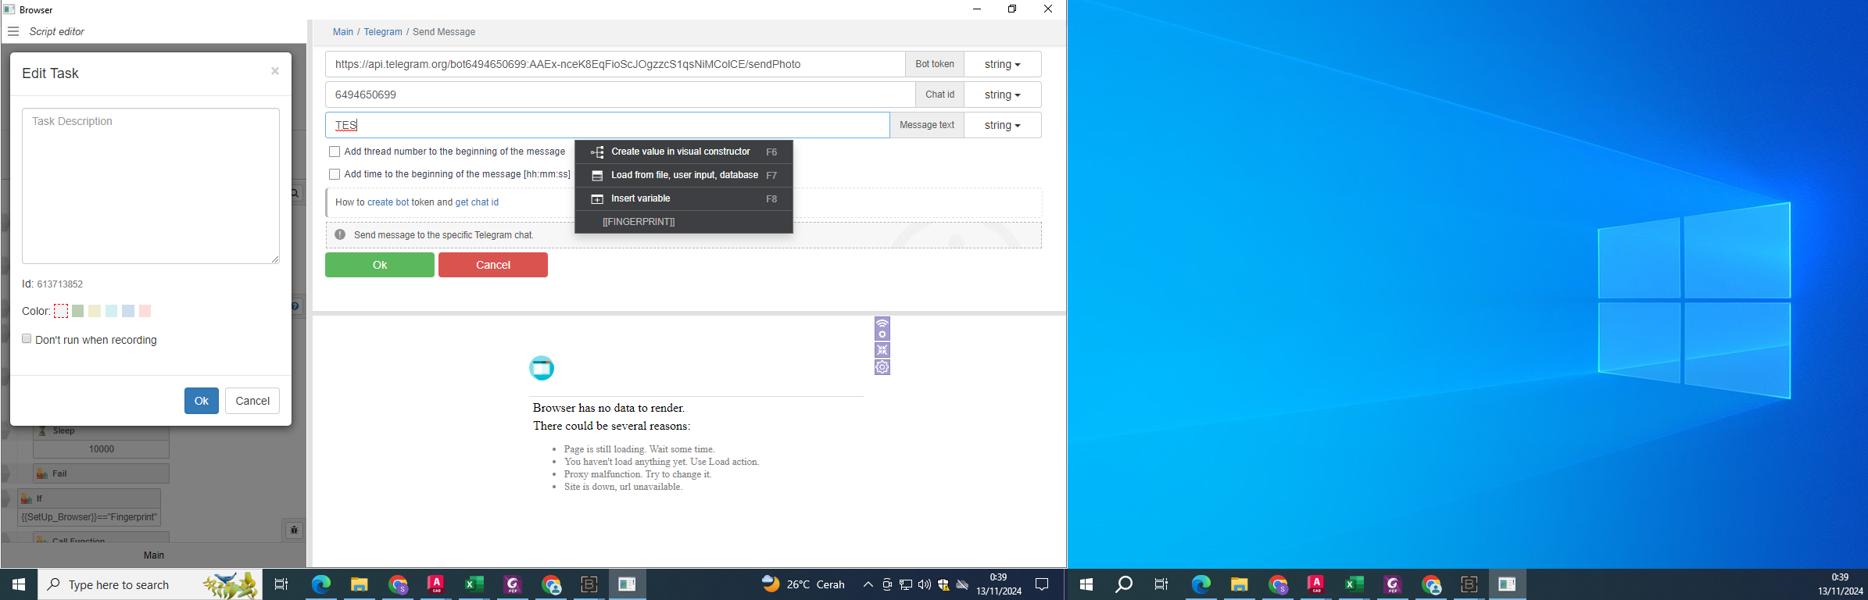Click the purple collapse arrows icon
This screenshot has height=600, width=1868.
882,350
